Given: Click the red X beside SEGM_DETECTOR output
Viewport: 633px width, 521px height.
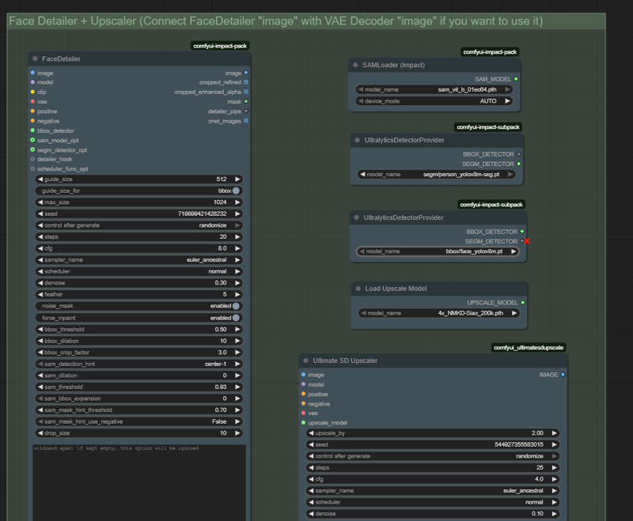Looking at the screenshot, I should (526, 241).
